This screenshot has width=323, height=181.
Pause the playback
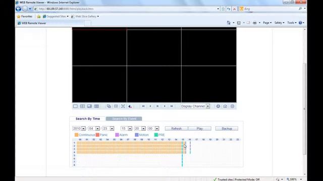(x=157, y=106)
